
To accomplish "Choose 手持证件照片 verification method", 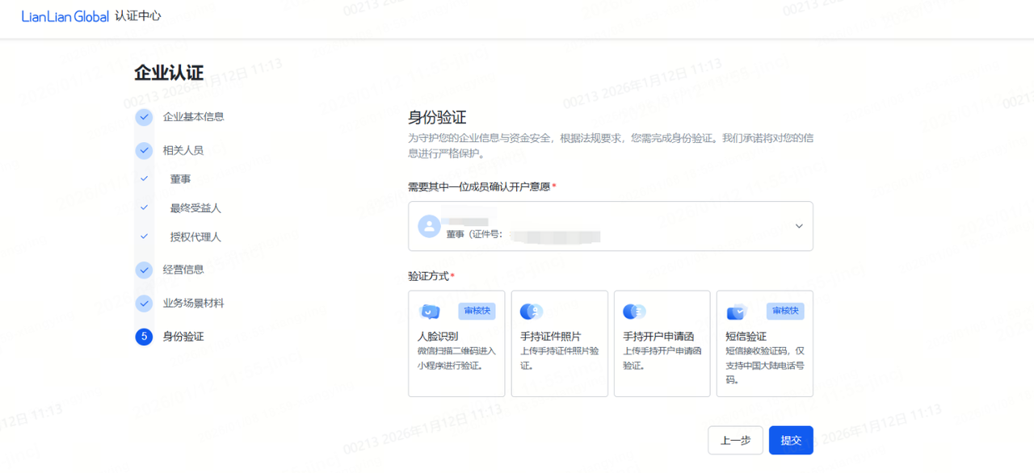I will [x=559, y=344].
